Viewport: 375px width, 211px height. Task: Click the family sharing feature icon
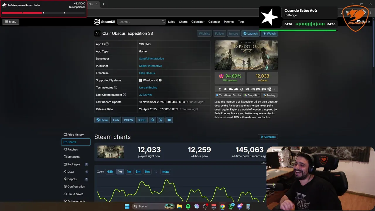click(x=242, y=89)
